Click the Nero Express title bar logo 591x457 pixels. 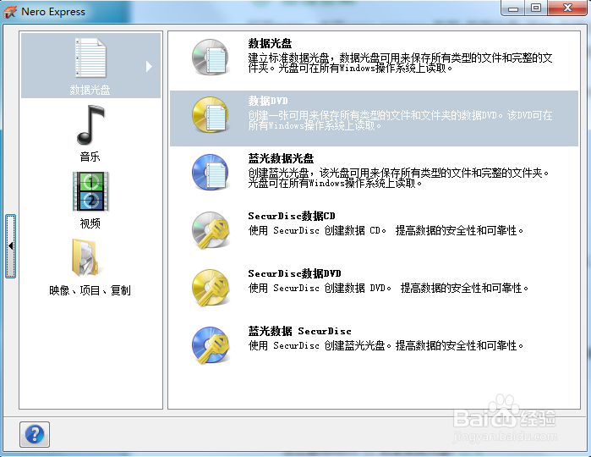(10, 12)
